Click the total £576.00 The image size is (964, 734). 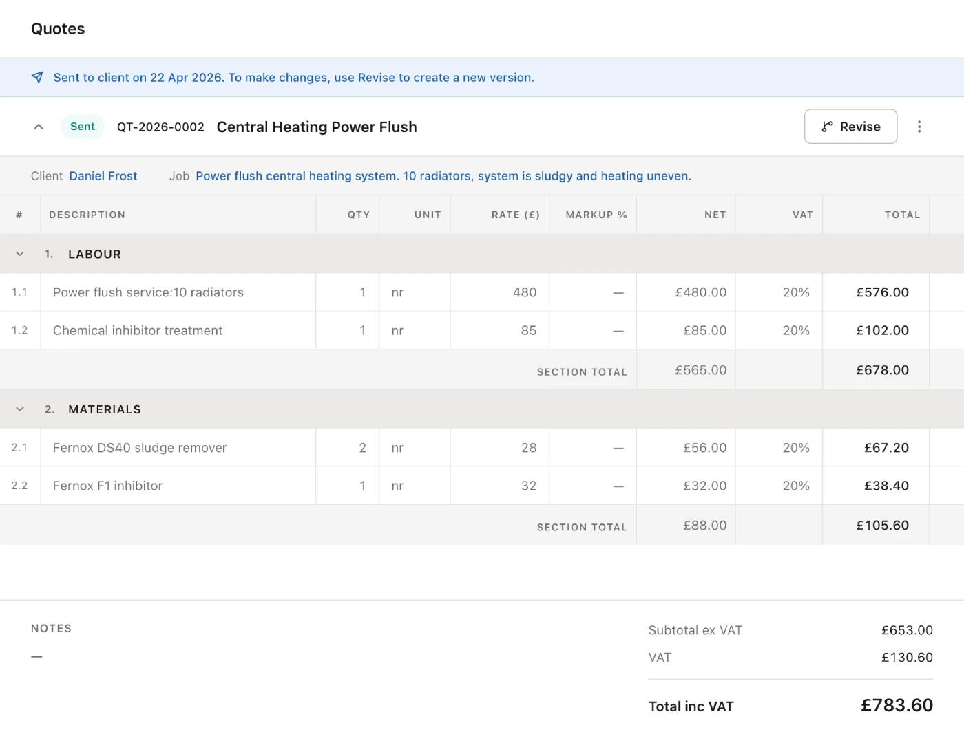click(x=883, y=292)
